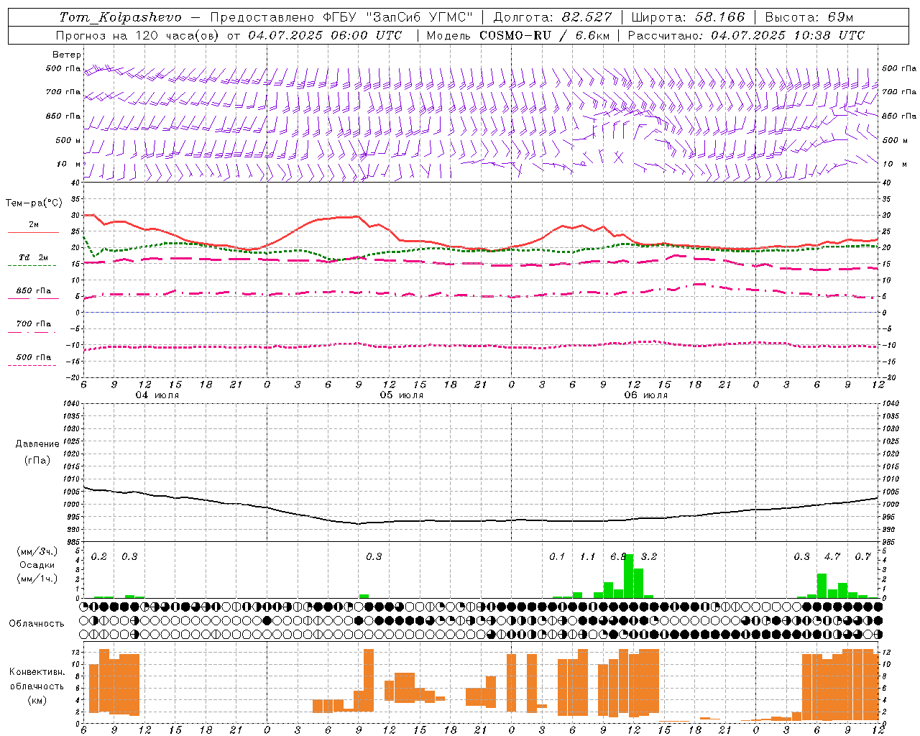Click the latitude value Широта: 58.166
920x736 pixels.
coord(689,17)
